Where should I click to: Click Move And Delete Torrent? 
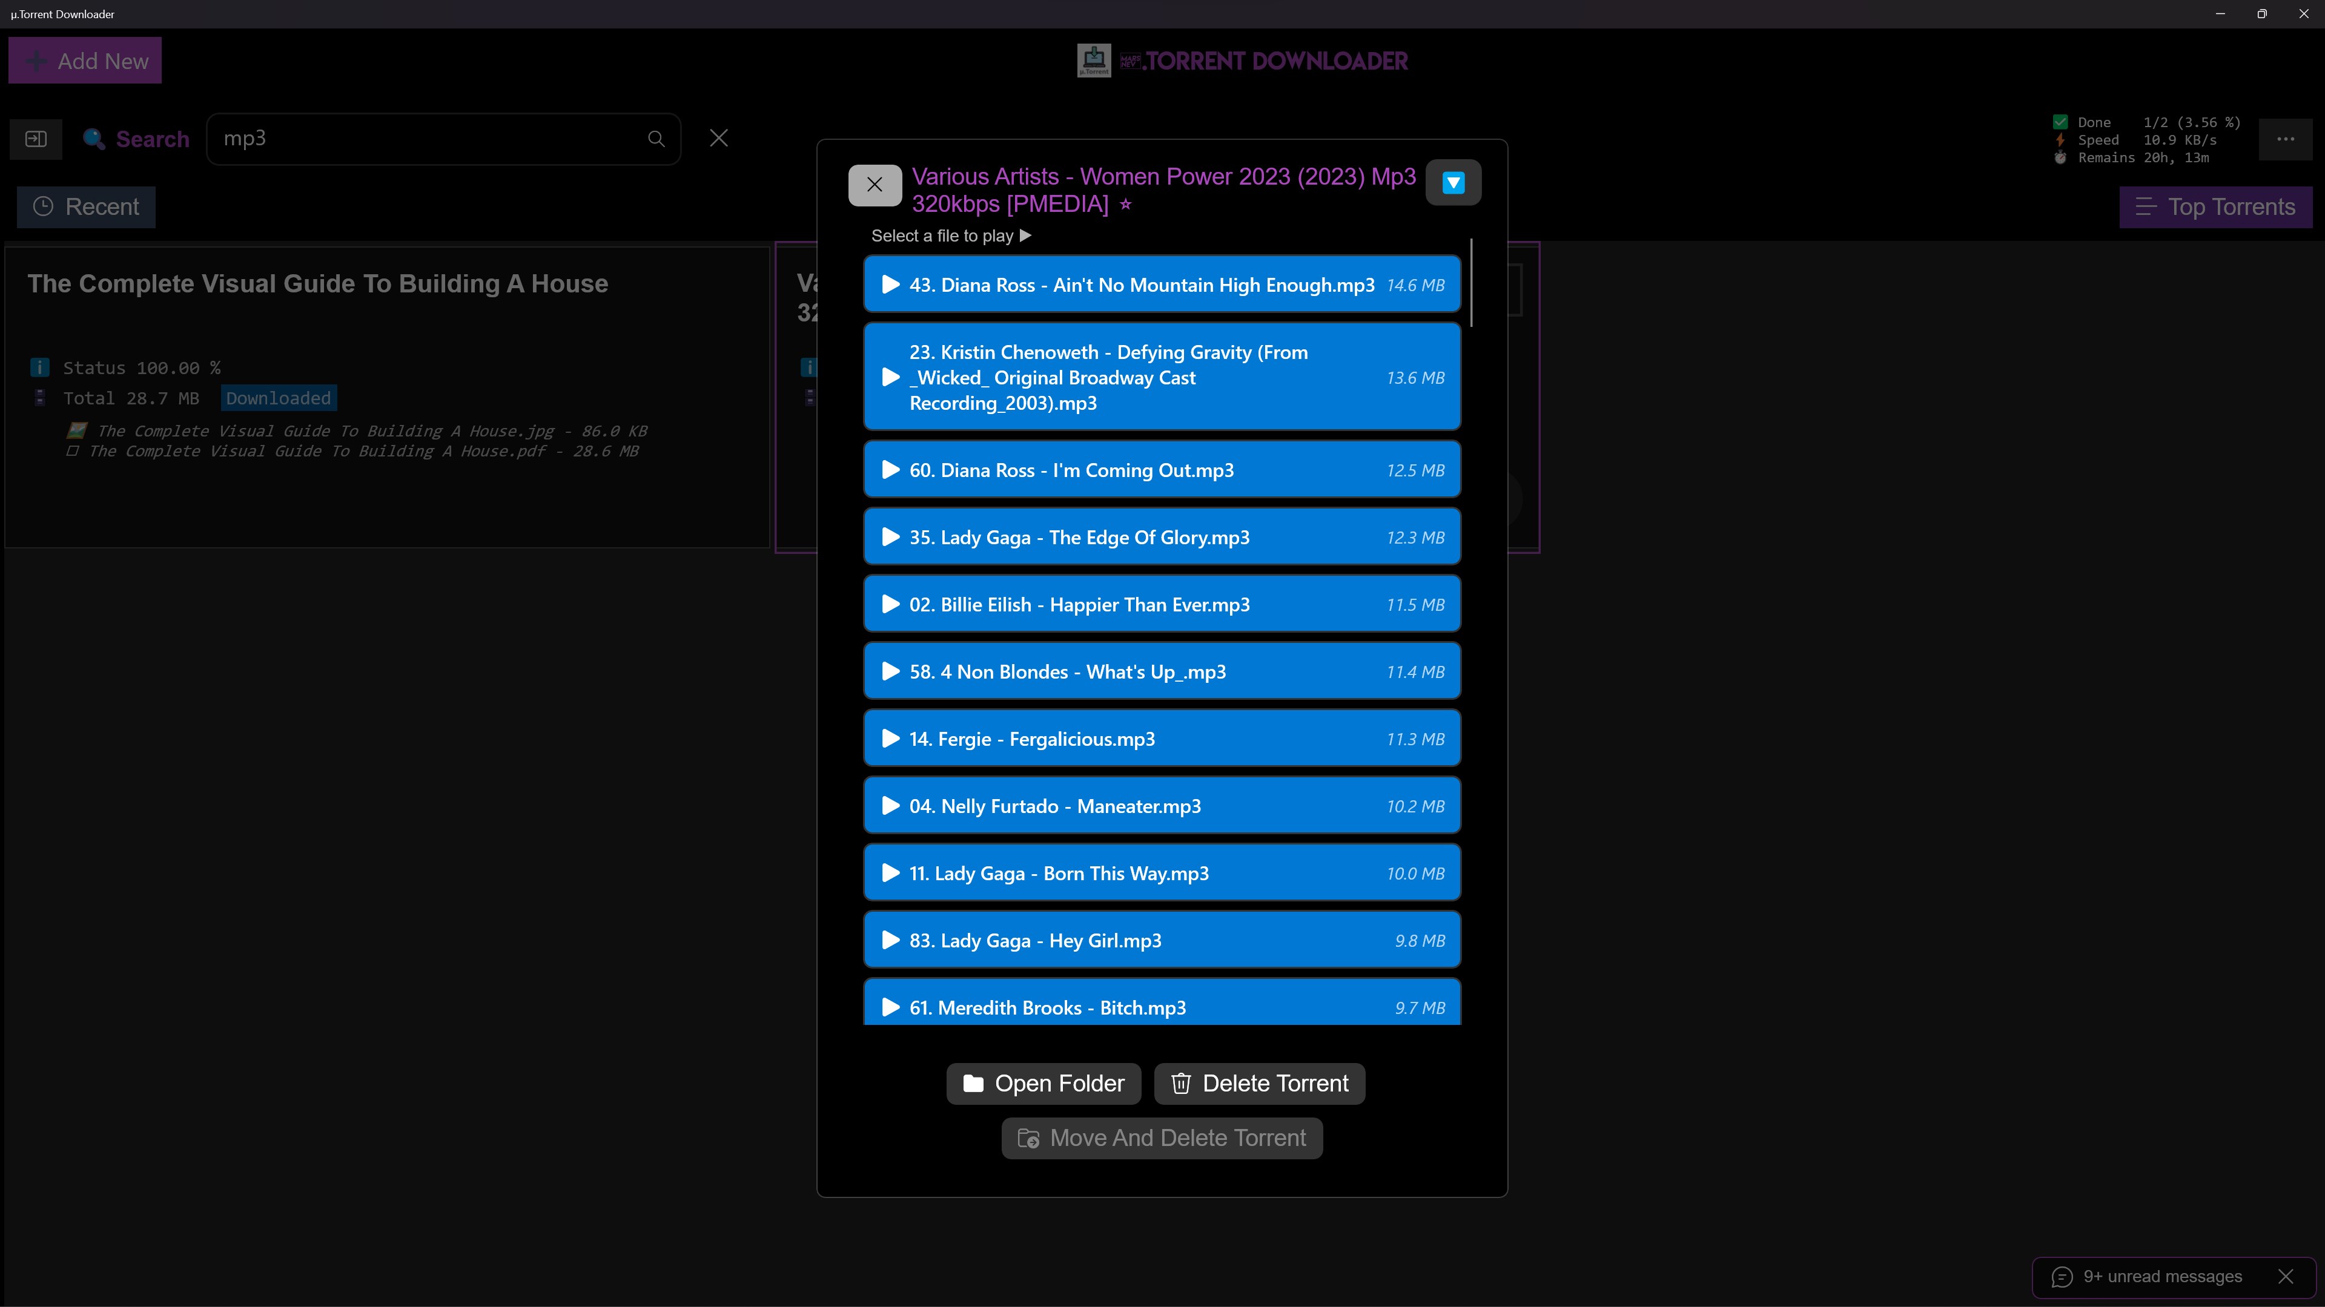pos(1162,1138)
